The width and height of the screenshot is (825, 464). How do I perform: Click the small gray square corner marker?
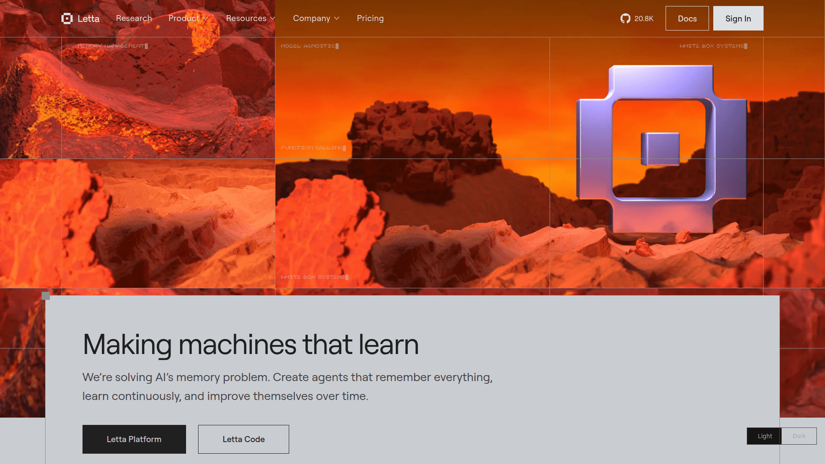point(46,296)
